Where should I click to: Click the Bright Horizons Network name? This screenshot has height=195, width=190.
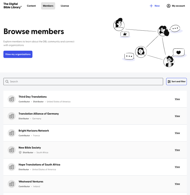[x=34, y=131]
